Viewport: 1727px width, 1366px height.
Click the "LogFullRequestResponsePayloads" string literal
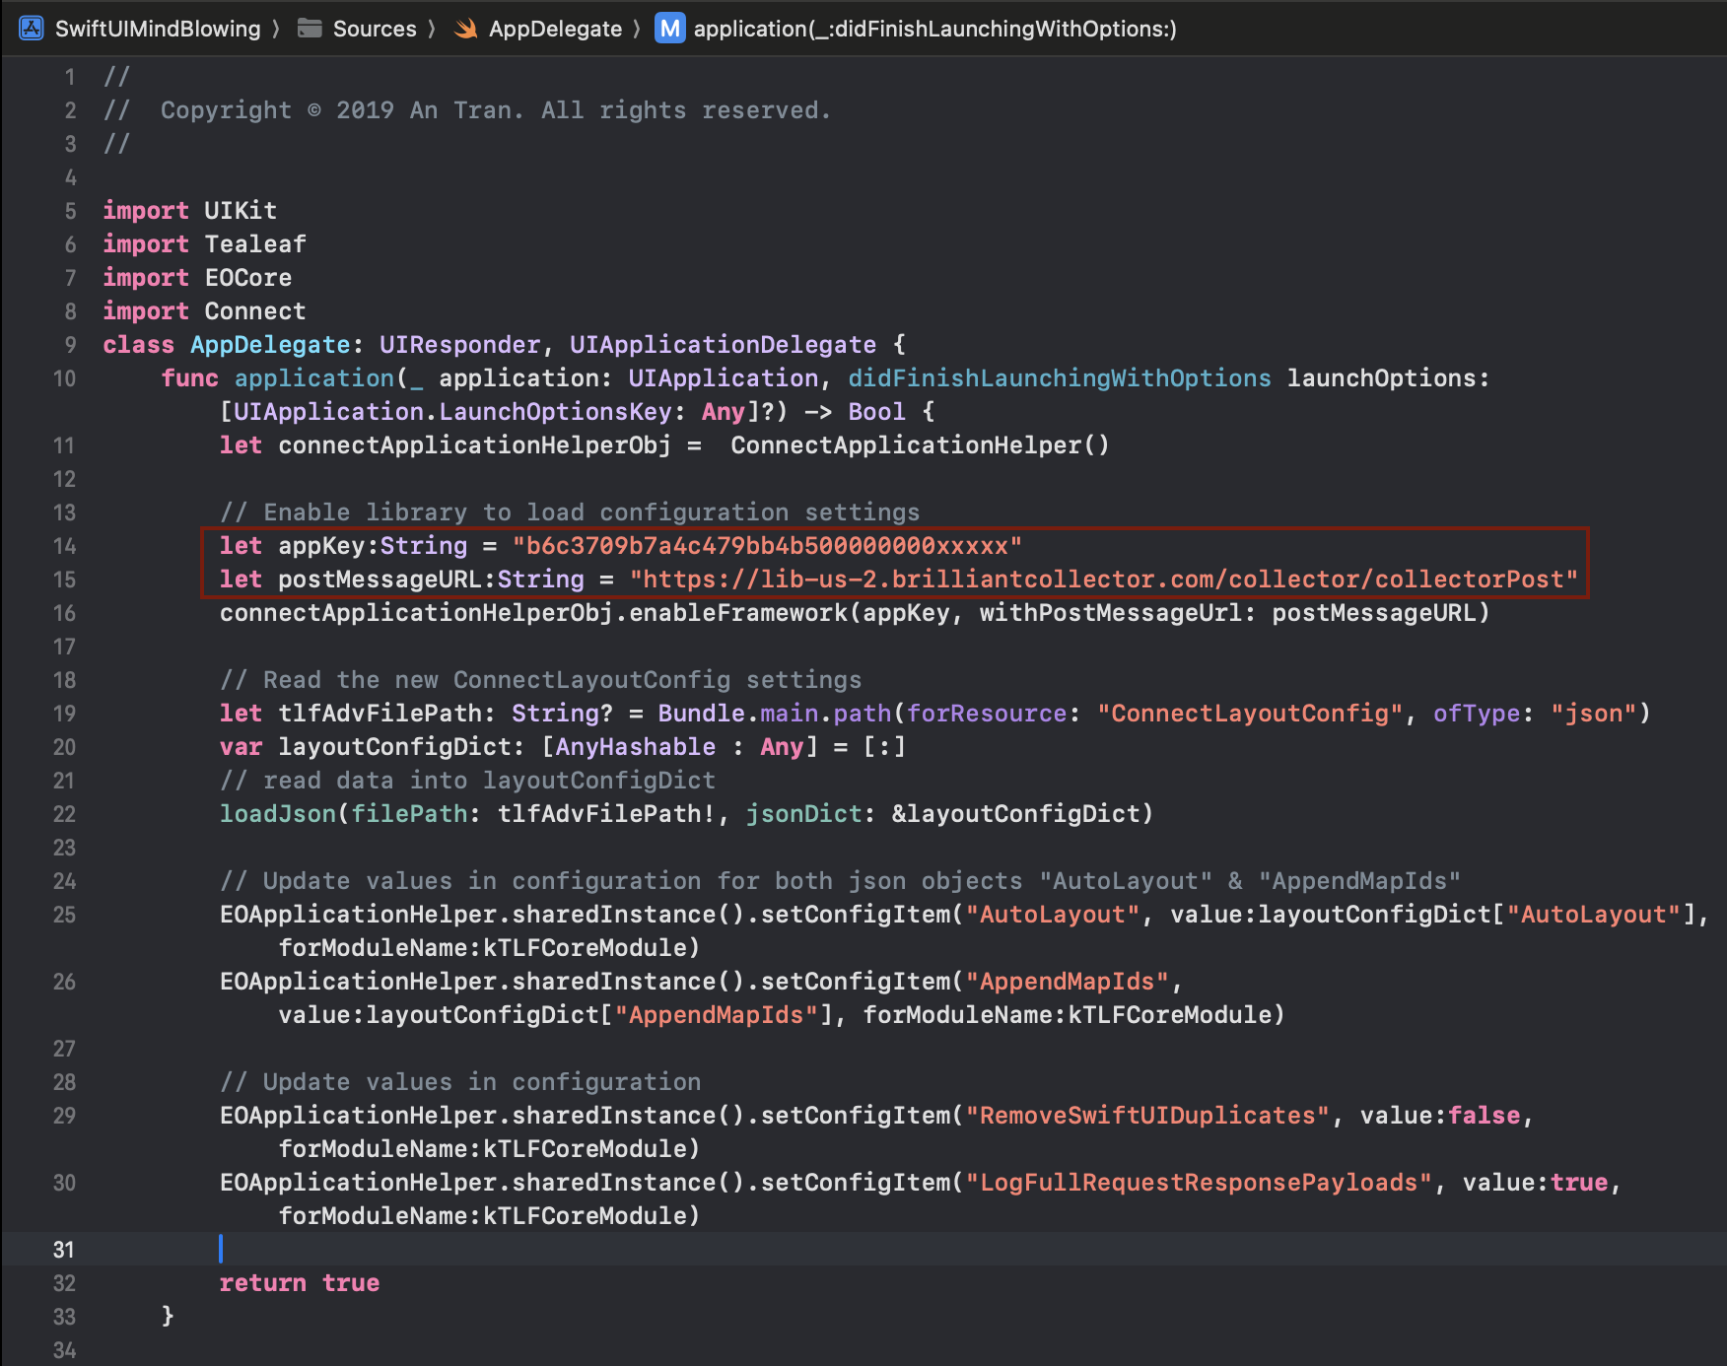click(x=1198, y=1183)
